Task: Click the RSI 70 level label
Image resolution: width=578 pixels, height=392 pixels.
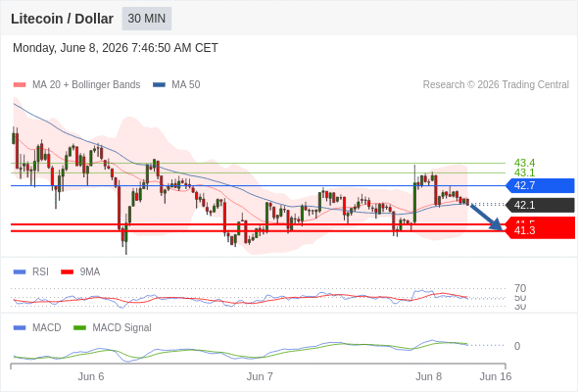Action: pos(520,288)
